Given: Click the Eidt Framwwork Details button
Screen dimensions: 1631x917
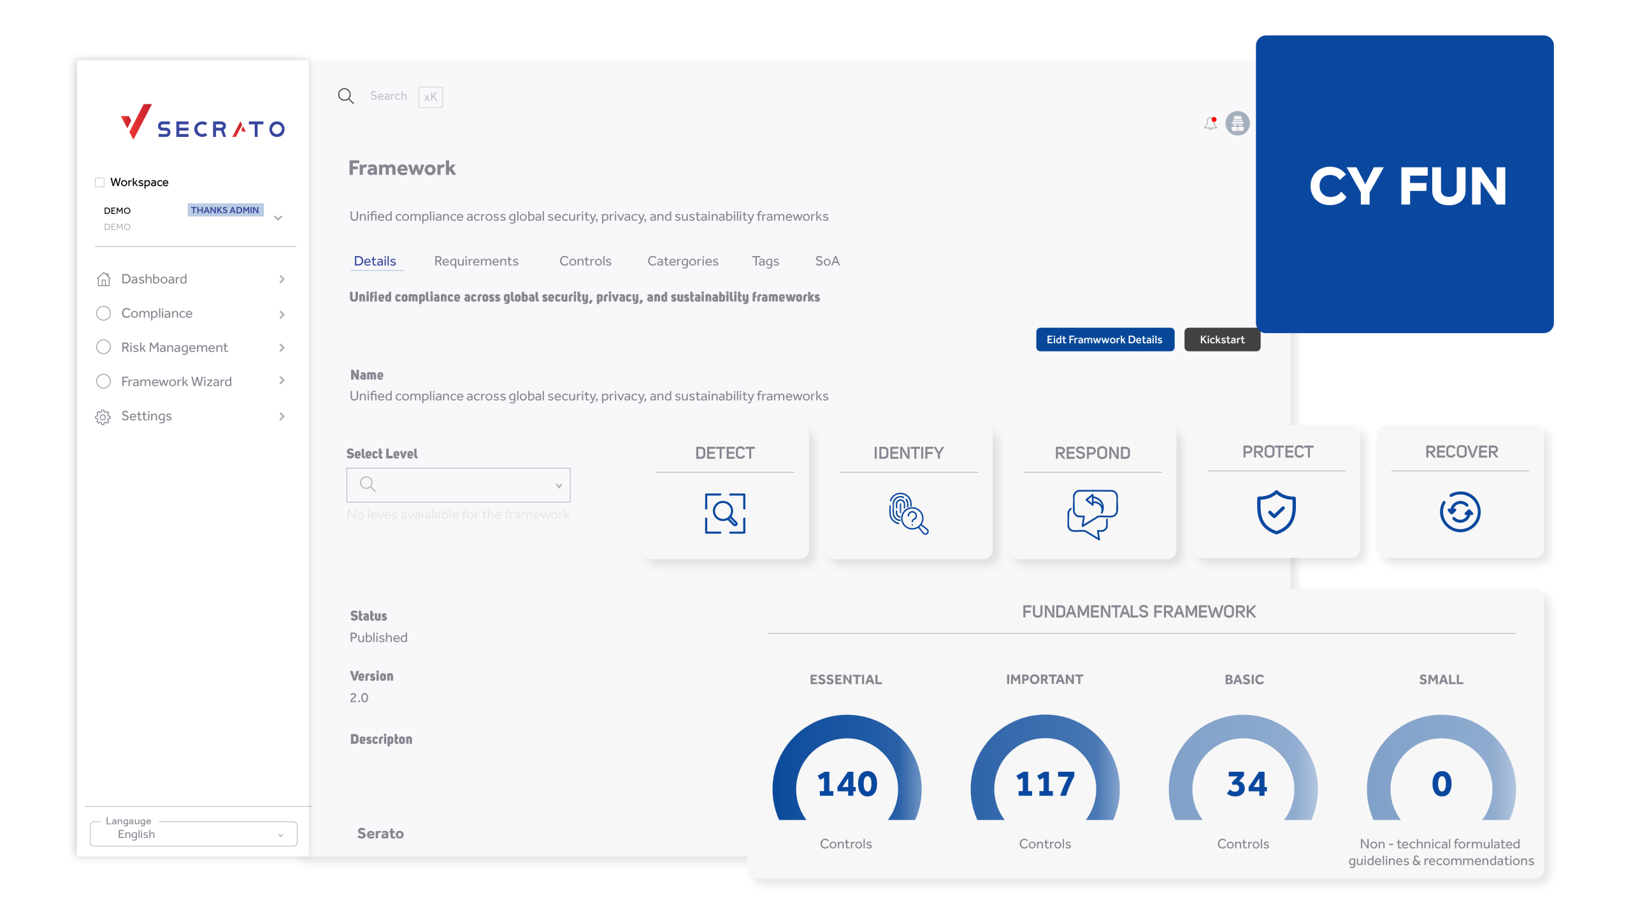Looking at the screenshot, I should (x=1105, y=339).
